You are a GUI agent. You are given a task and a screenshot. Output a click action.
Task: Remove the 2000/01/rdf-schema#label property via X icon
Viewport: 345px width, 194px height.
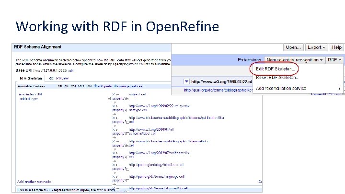114,129
